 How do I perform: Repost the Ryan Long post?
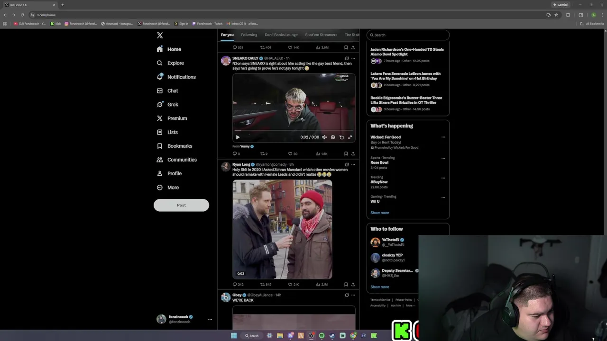266,284
